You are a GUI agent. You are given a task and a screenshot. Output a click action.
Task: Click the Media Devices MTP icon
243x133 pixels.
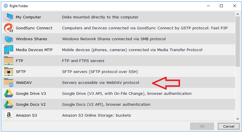[8, 50]
